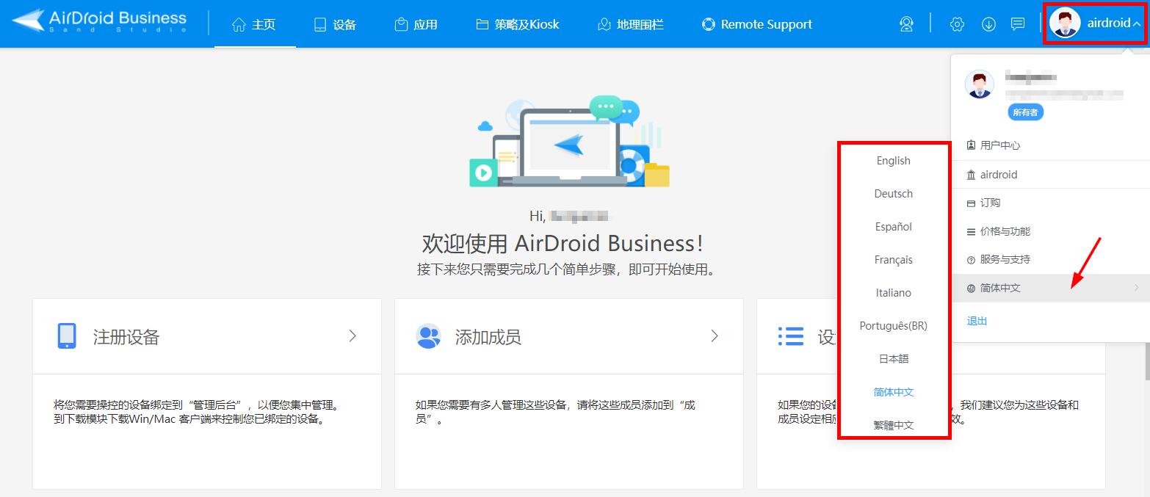Click the 所有者 owner badge
Image resolution: width=1150 pixels, height=497 pixels.
1025,112
